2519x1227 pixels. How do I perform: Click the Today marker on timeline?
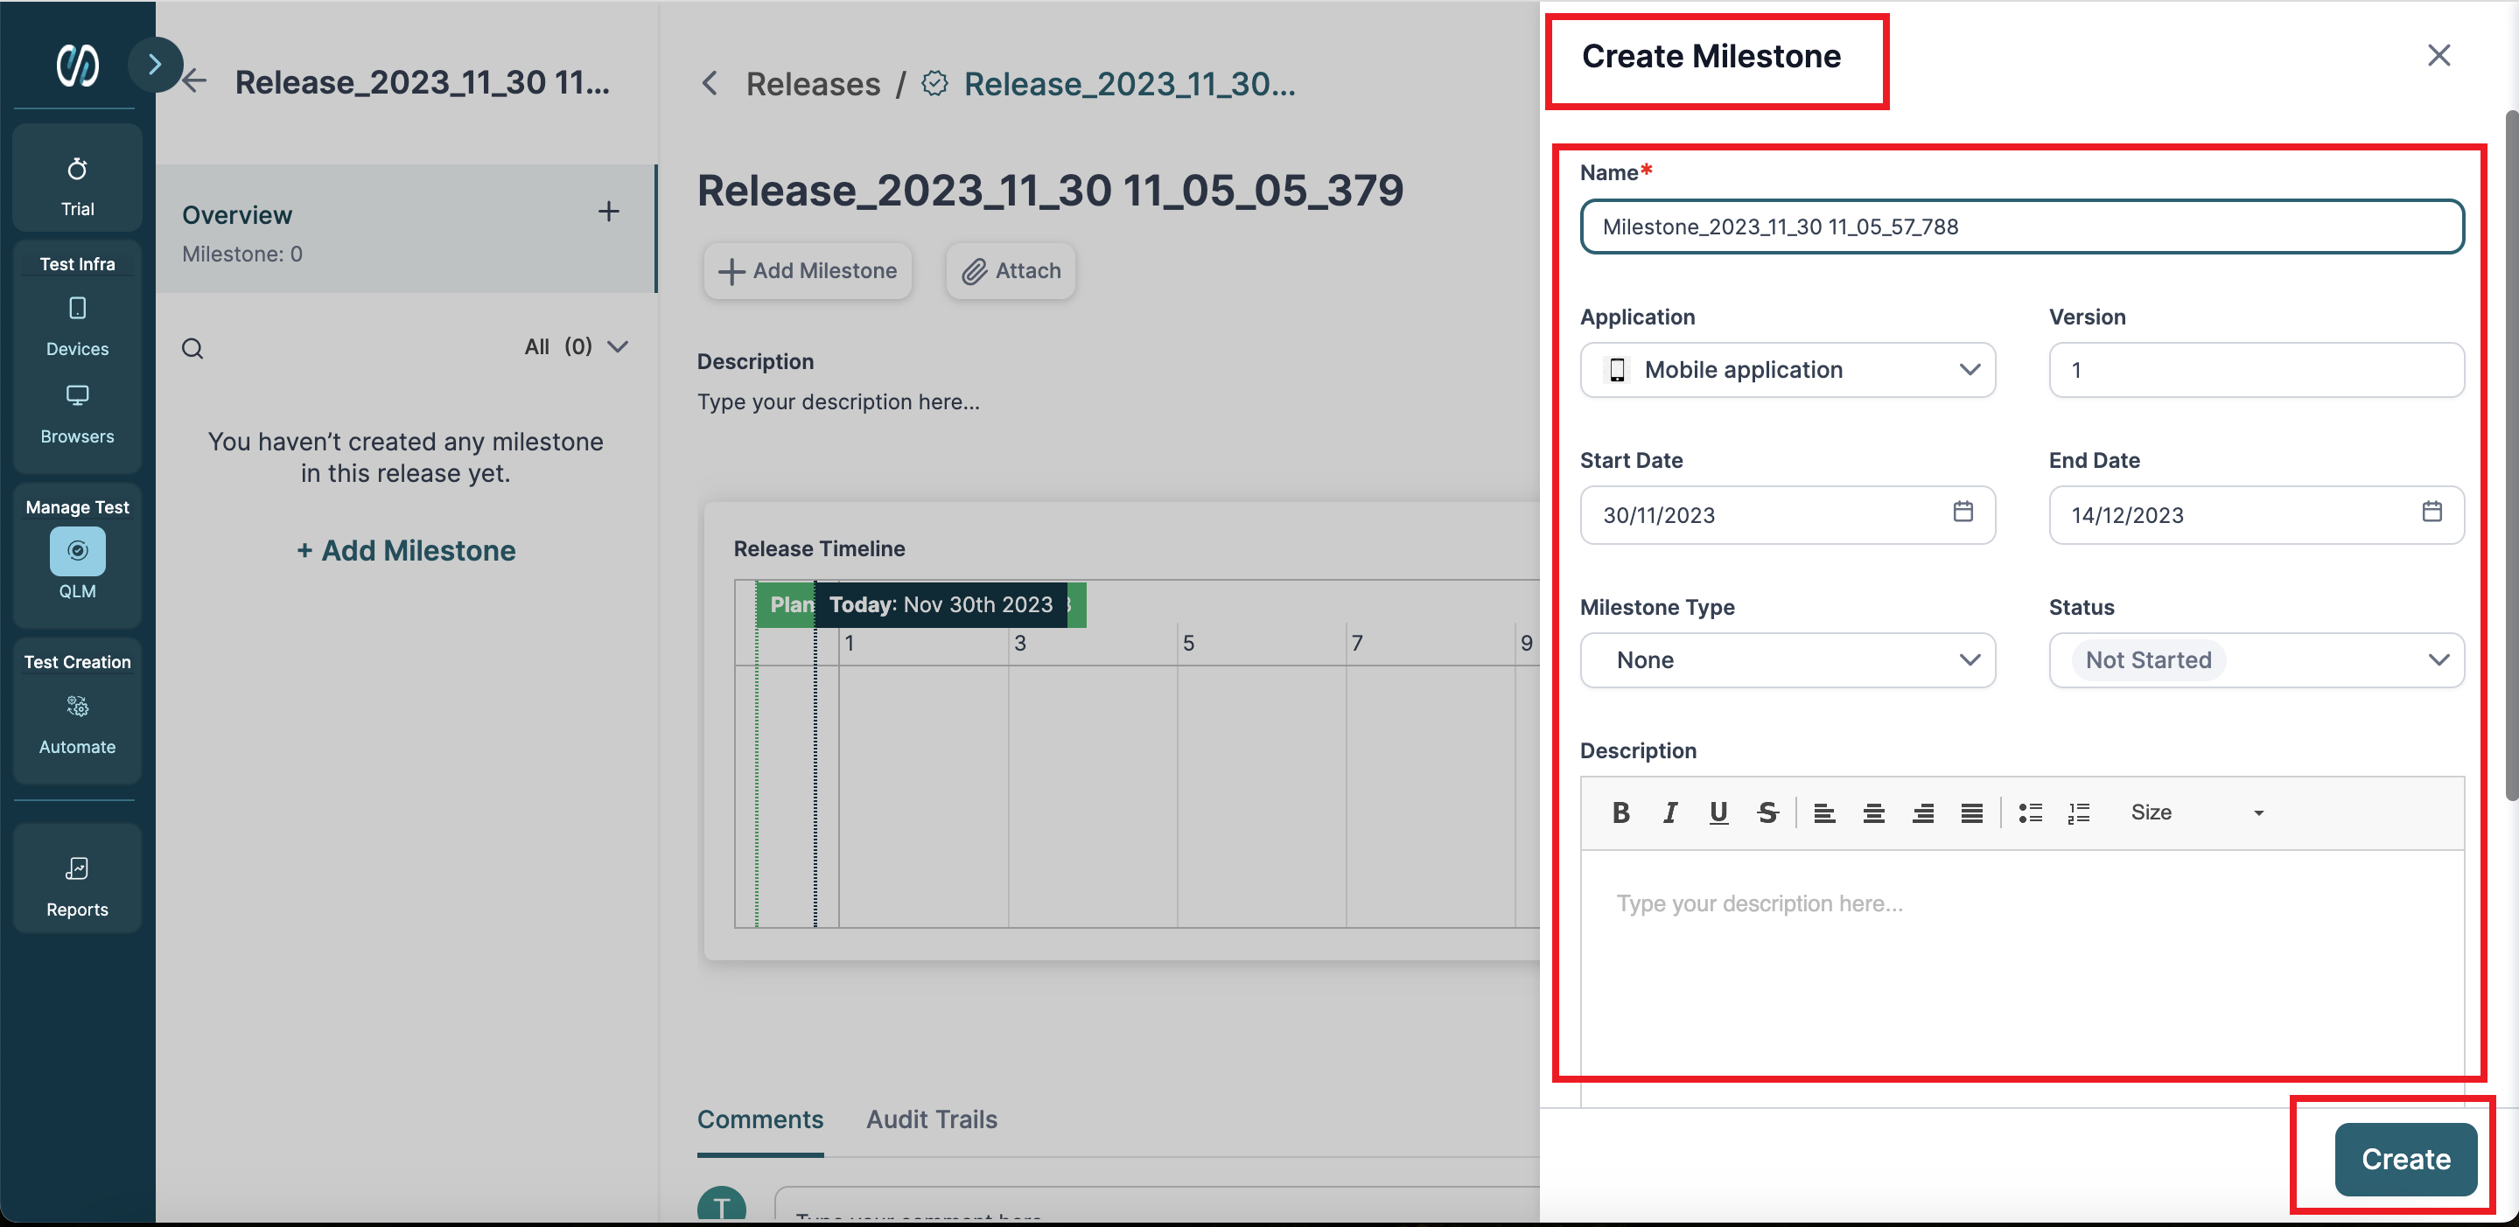pos(941,604)
